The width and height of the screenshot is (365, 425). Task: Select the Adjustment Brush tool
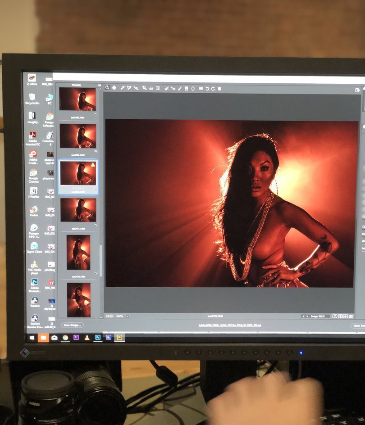click(x=179, y=89)
